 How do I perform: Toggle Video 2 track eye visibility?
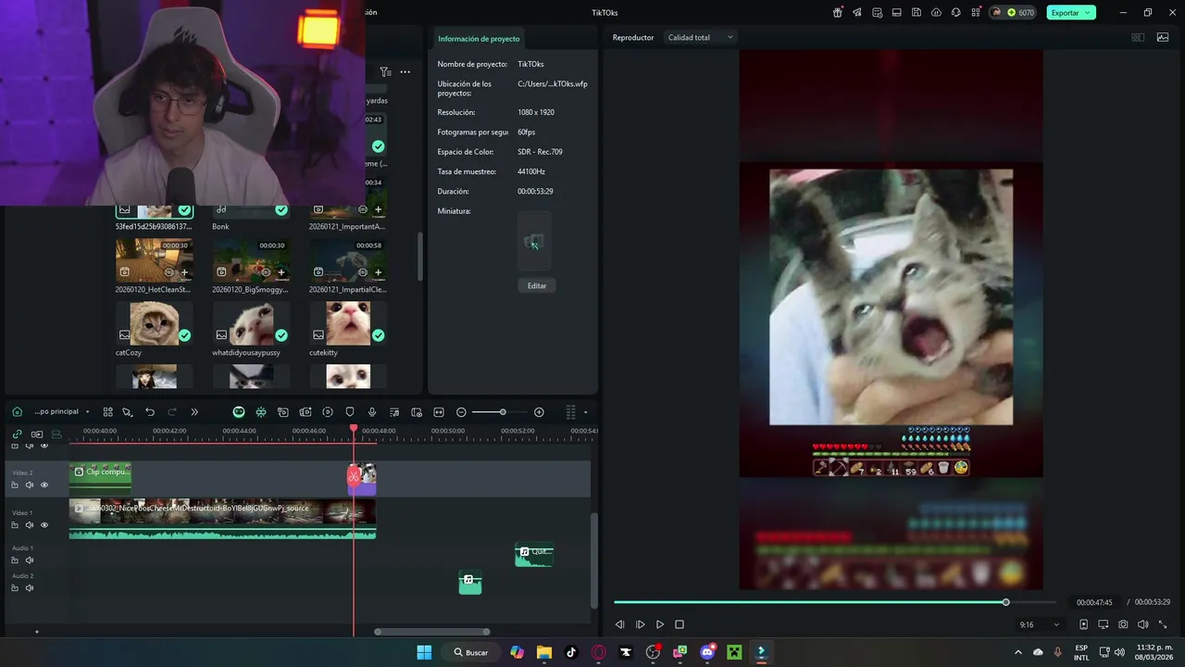click(x=44, y=485)
